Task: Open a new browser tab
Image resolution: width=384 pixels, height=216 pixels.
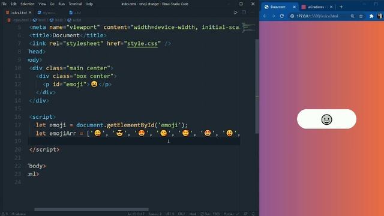Action: (341, 7)
